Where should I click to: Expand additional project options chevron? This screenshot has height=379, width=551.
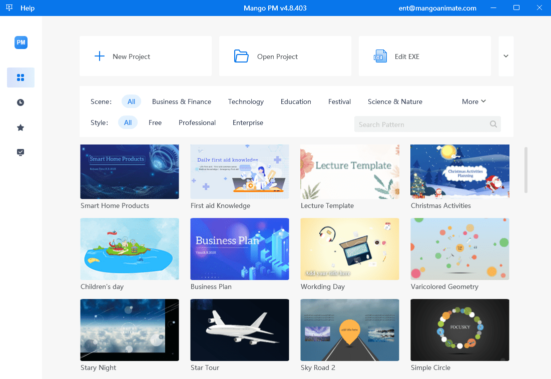[506, 56]
